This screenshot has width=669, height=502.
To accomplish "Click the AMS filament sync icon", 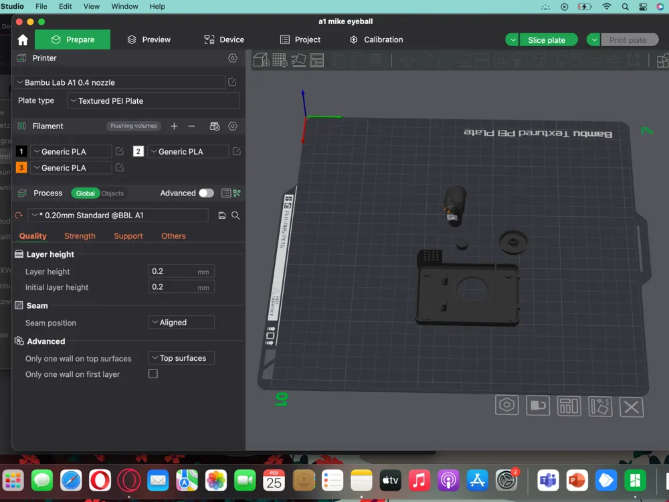I will click(x=215, y=126).
